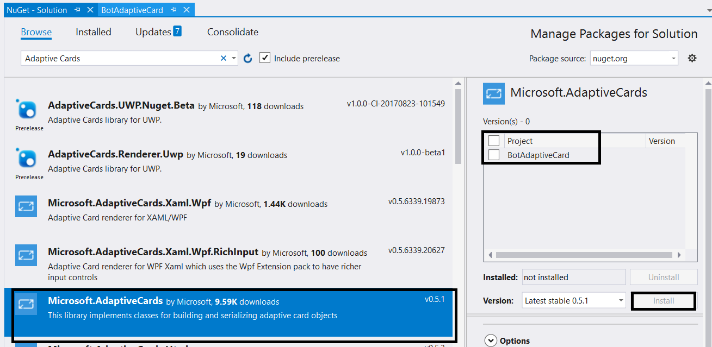Click the 'not installed' status field

[574, 277]
